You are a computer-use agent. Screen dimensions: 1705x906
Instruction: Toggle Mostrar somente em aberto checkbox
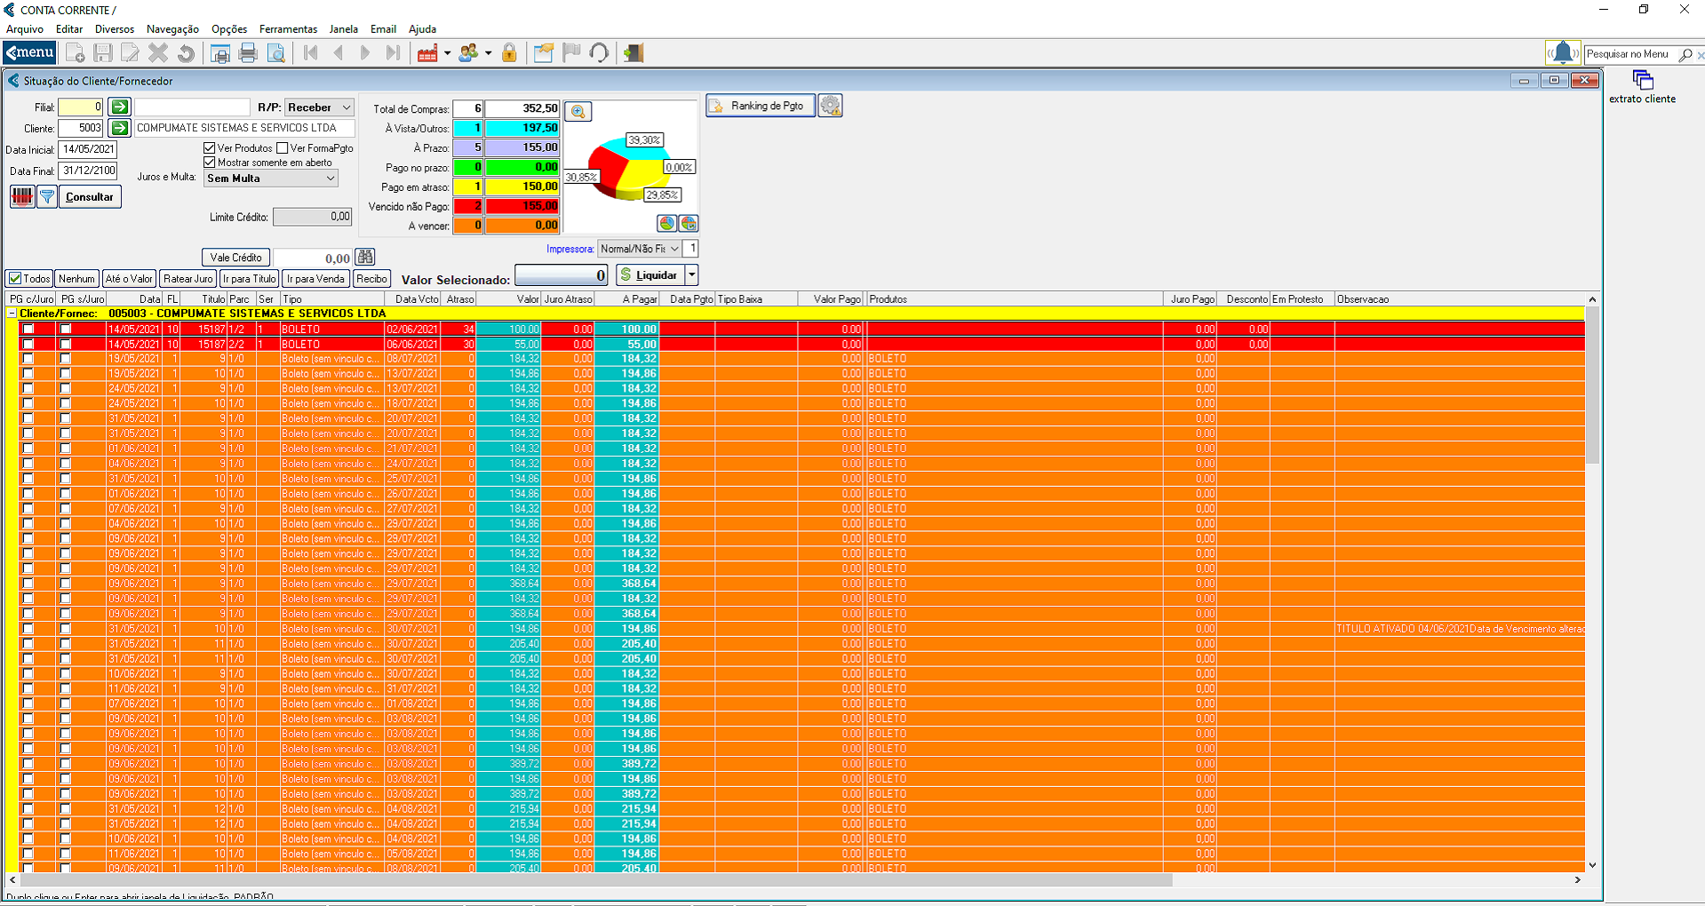210,163
